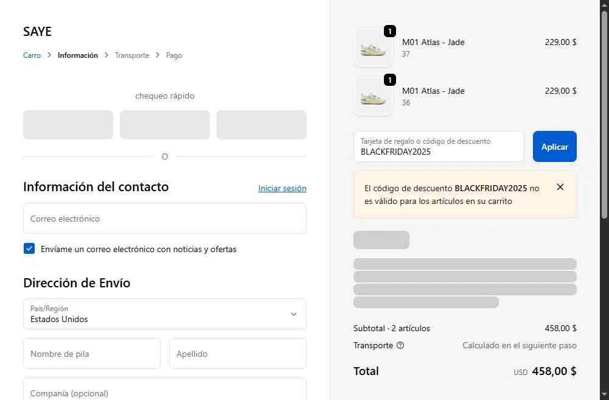Go back to Carro breadcrumb
Viewport: 609px width, 400px height.
[x=32, y=55]
